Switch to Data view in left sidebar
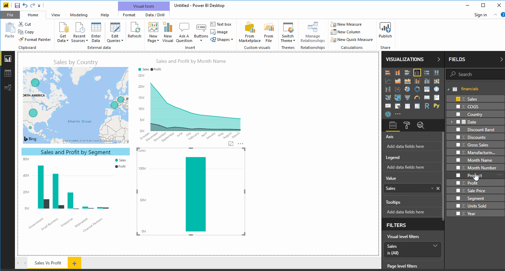Viewport: 505px width, 271px height. (8, 73)
